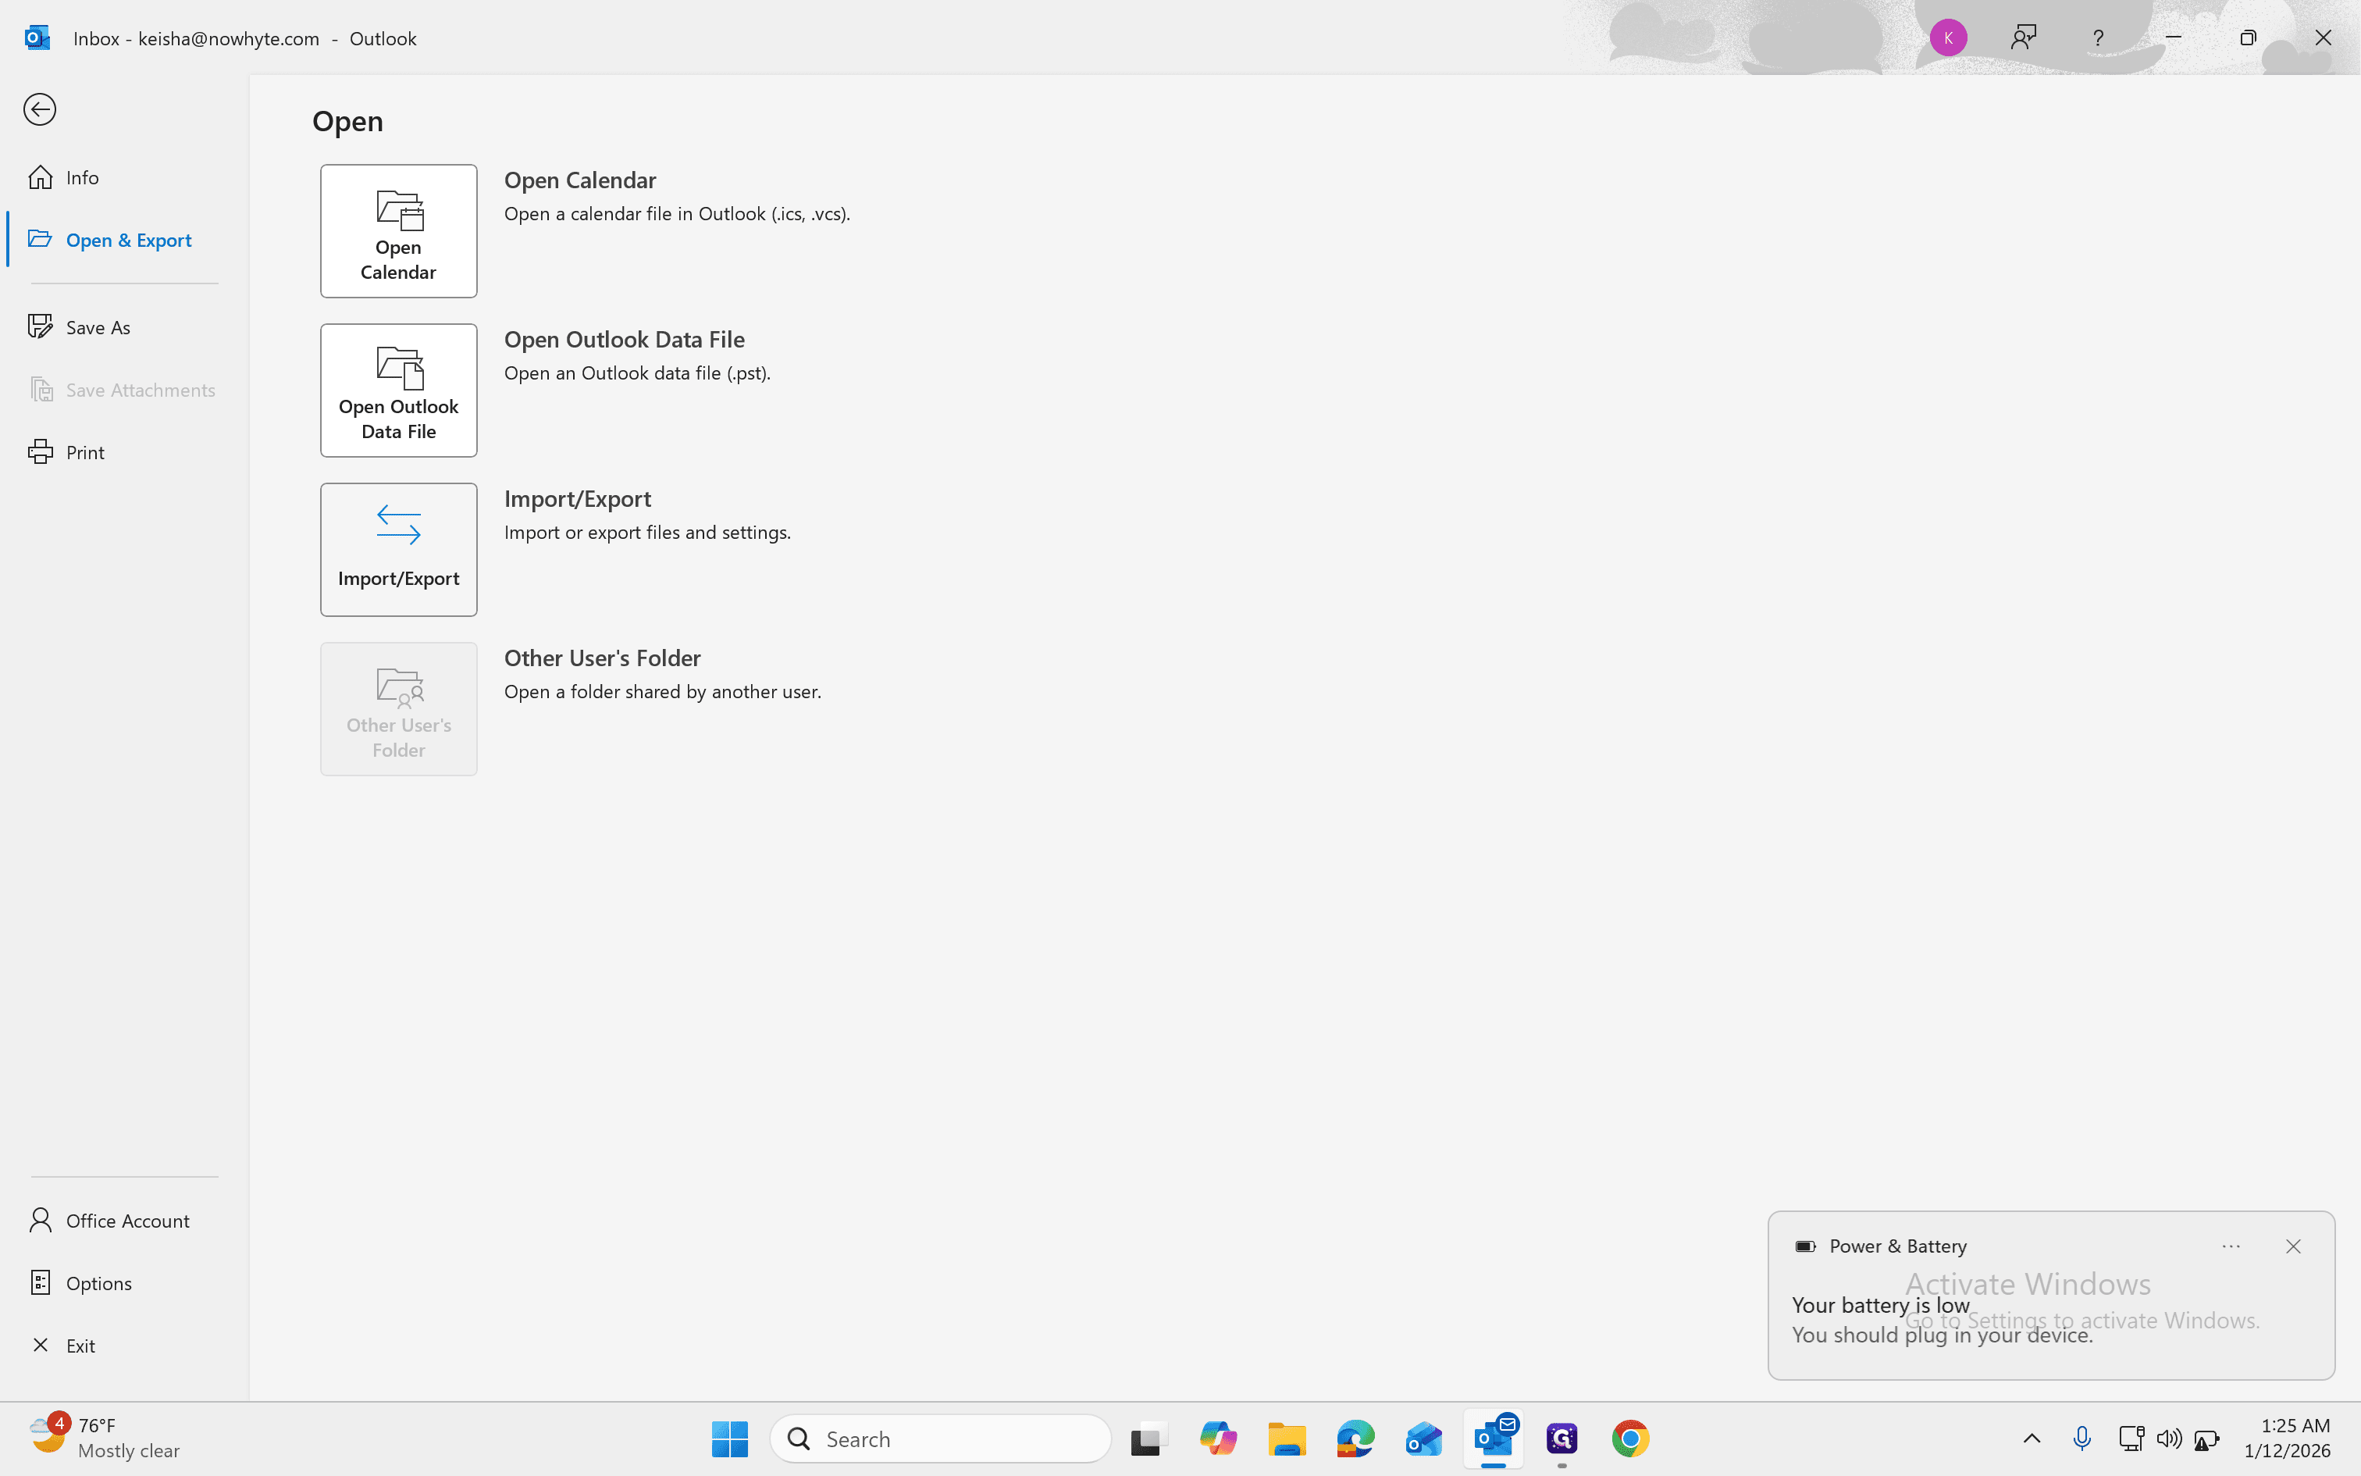Click the Other User's Folder heading
2361x1476 pixels.
click(602, 658)
